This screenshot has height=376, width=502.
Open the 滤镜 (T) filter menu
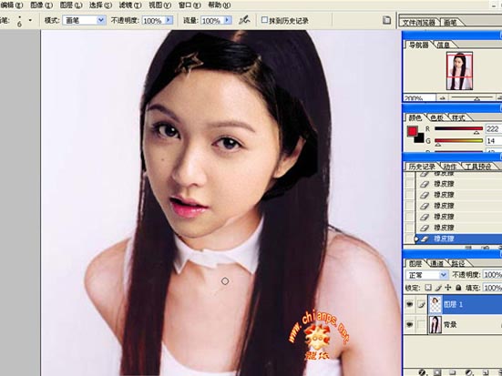[x=130, y=5]
